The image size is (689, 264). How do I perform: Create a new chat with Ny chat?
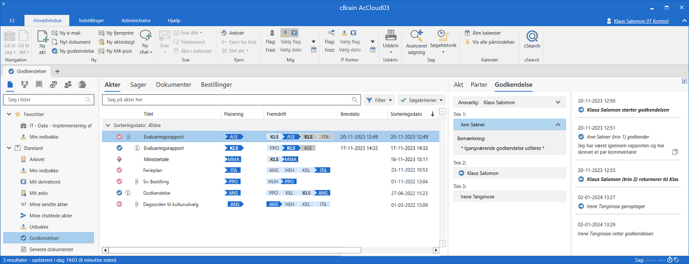(146, 36)
